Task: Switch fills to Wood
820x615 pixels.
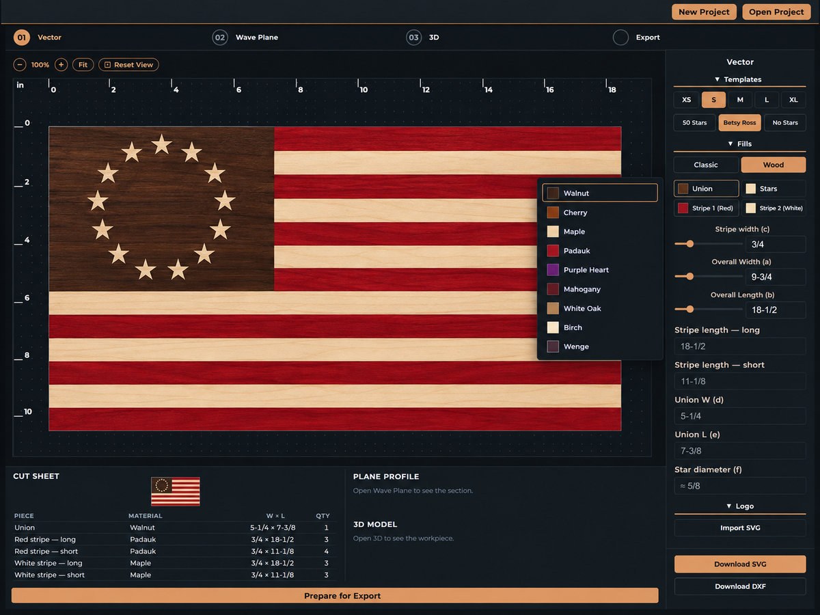Action: coord(774,165)
